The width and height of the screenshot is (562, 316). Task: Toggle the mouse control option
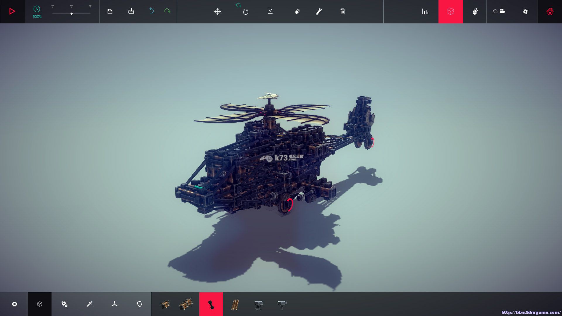(475, 11)
